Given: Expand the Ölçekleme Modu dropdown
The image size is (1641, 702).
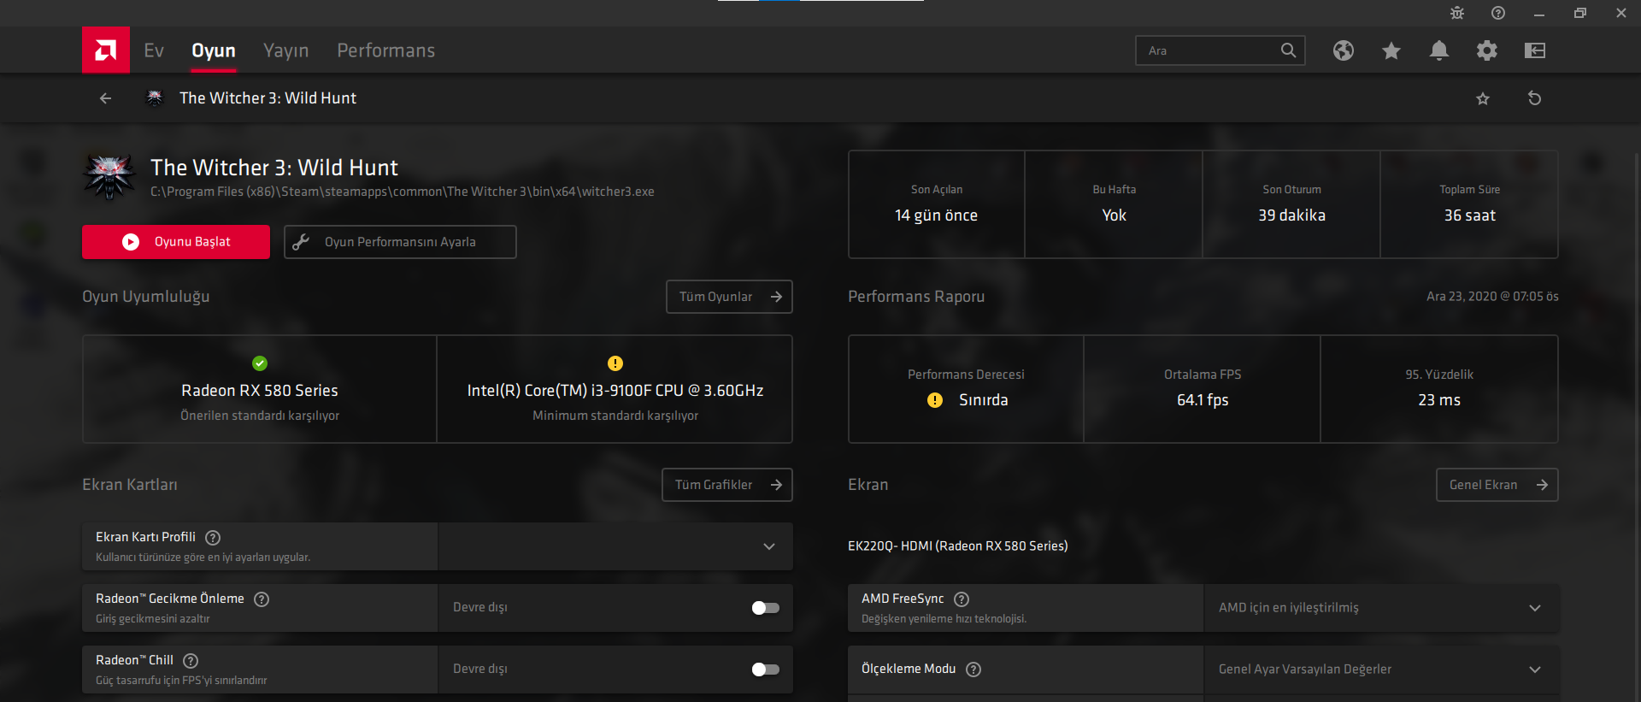Looking at the screenshot, I should click(x=1381, y=670).
